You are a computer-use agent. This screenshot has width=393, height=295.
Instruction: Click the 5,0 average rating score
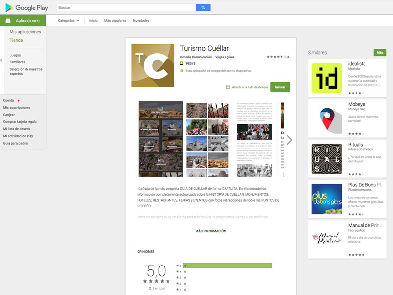(x=156, y=271)
